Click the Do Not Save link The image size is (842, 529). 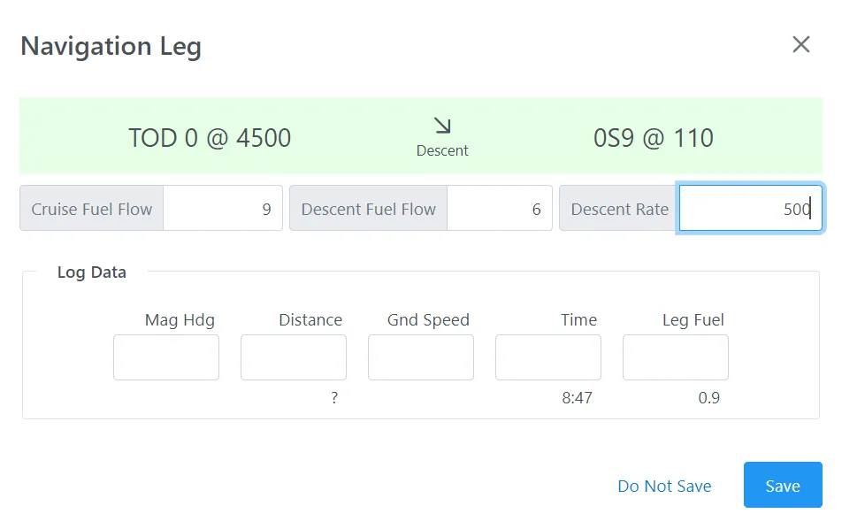(x=664, y=486)
